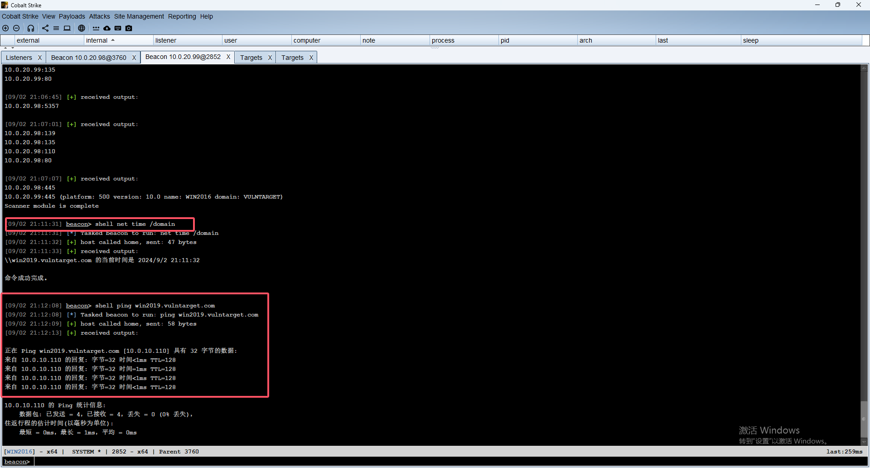View screenshots camera icon
This screenshot has width=870, height=468.
(x=129, y=28)
